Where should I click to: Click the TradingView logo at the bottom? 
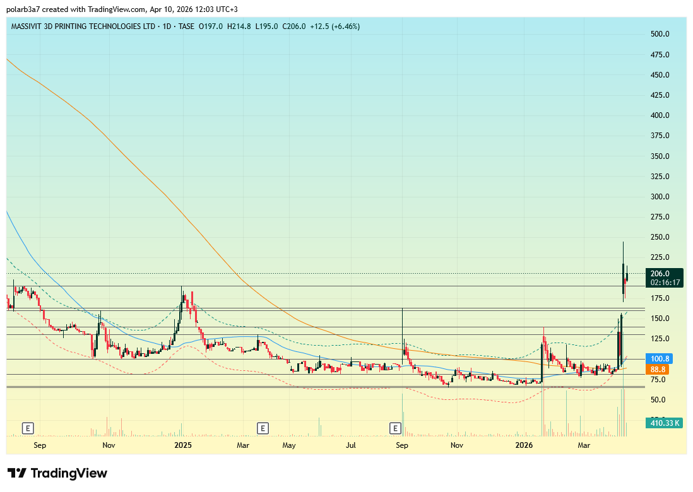57,474
